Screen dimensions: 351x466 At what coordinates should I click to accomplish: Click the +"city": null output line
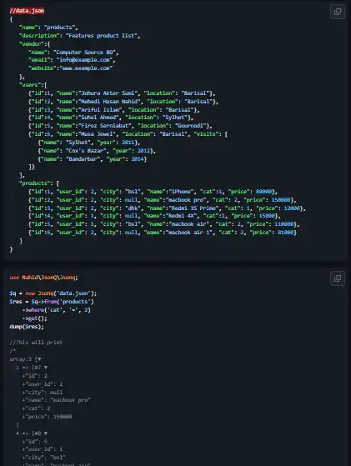(43, 393)
